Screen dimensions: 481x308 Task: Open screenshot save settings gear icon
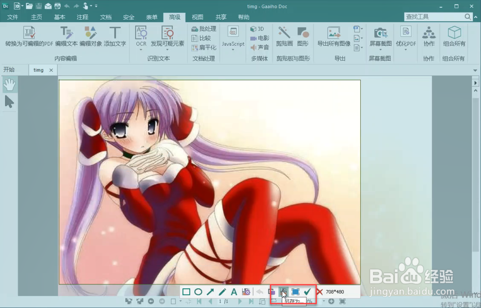click(x=246, y=292)
